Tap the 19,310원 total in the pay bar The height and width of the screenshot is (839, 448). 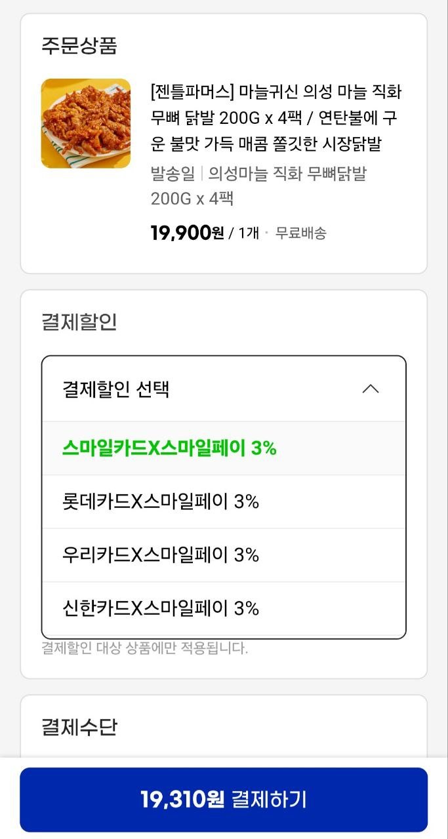(x=182, y=799)
